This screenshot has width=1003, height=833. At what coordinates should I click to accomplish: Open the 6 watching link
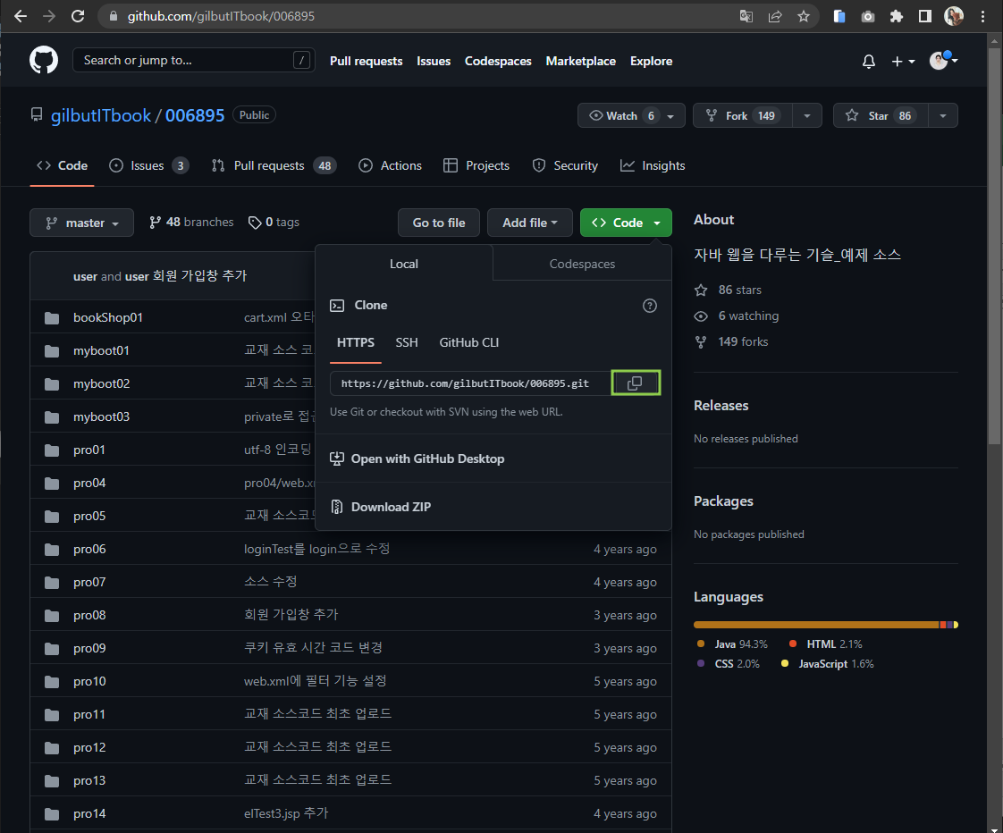click(737, 316)
